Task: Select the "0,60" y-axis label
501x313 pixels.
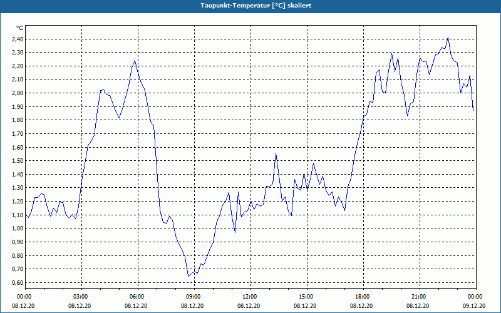Action: coord(18,283)
